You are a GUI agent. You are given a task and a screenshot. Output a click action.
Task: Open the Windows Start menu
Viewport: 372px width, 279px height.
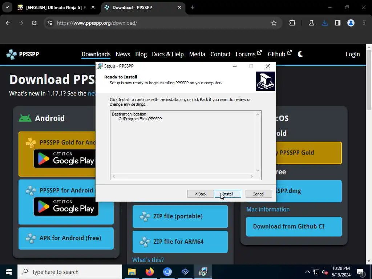pos(9,272)
